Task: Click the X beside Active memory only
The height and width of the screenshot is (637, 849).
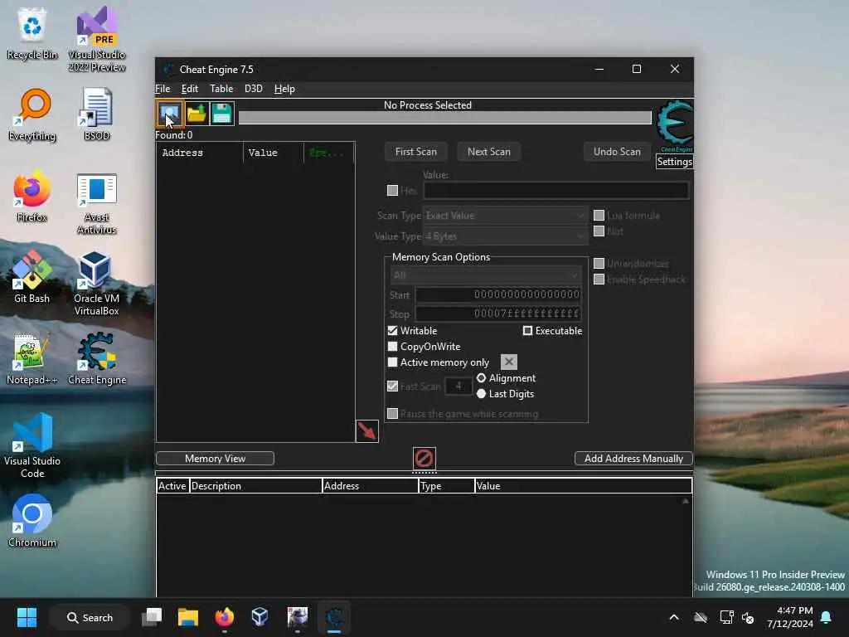Action: tap(509, 362)
